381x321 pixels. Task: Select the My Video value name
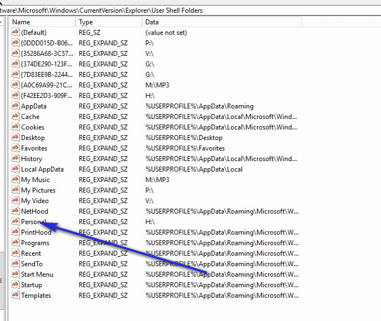click(35, 201)
